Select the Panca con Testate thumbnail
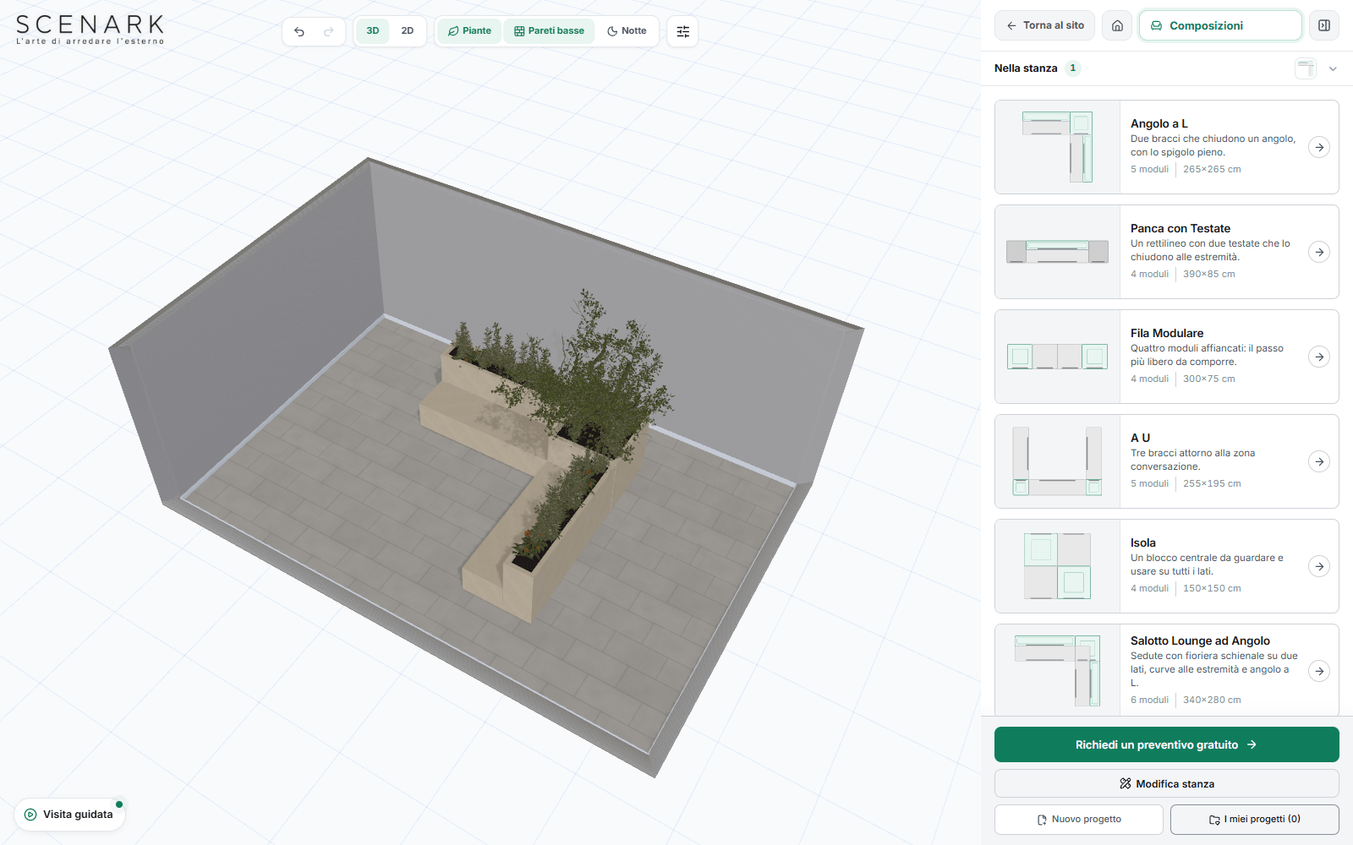 tap(1058, 252)
